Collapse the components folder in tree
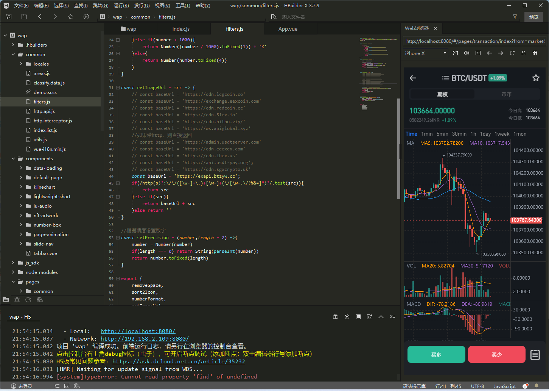 pyautogui.click(x=13, y=159)
